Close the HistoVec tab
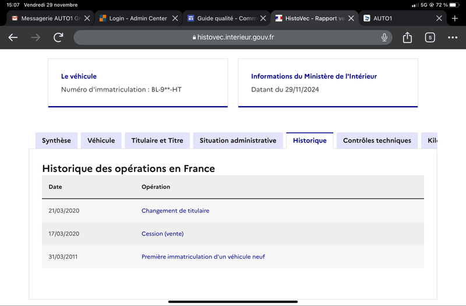This screenshot has width=466, height=306. (x=351, y=19)
